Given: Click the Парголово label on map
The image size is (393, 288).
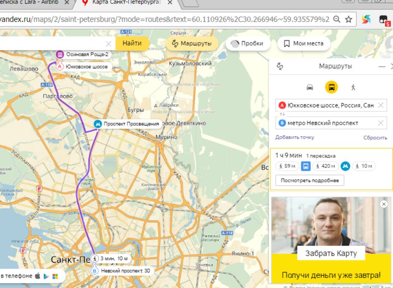Looking at the screenshot, I should [x=58, y=96].
